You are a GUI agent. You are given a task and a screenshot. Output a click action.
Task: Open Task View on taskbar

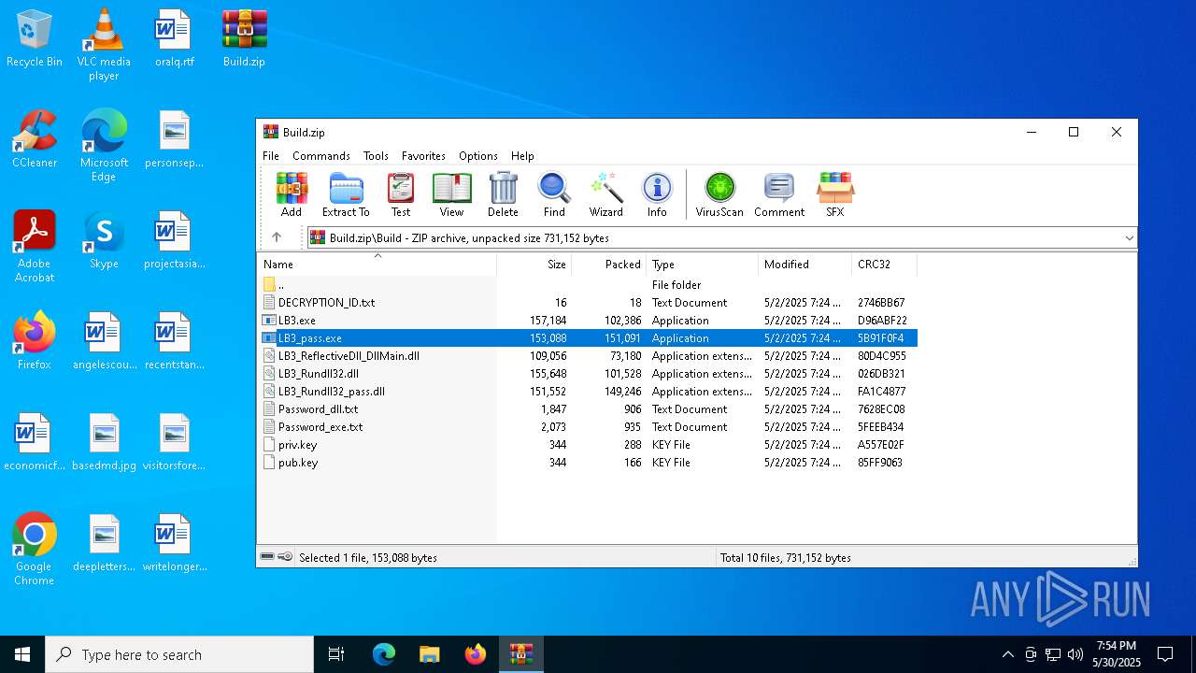[x=336, y=654]
